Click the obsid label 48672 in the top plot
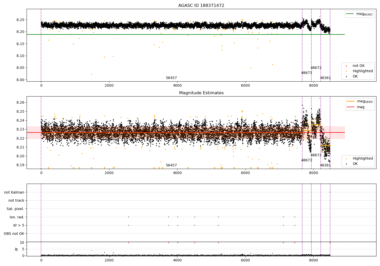Image resolution: width=380 pixels, height=266 pixels. (316, 68)
